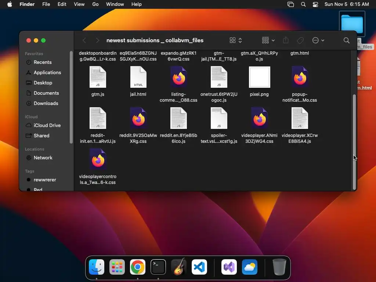
Task: Click the gtm-jail.jTM...E_TT8.js file name
Action: 219,56
